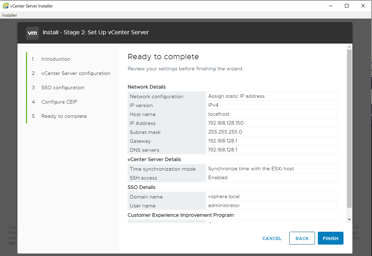Click the 'administrator' user name value
Screen dimensions: 372x256
coord(224,205)
